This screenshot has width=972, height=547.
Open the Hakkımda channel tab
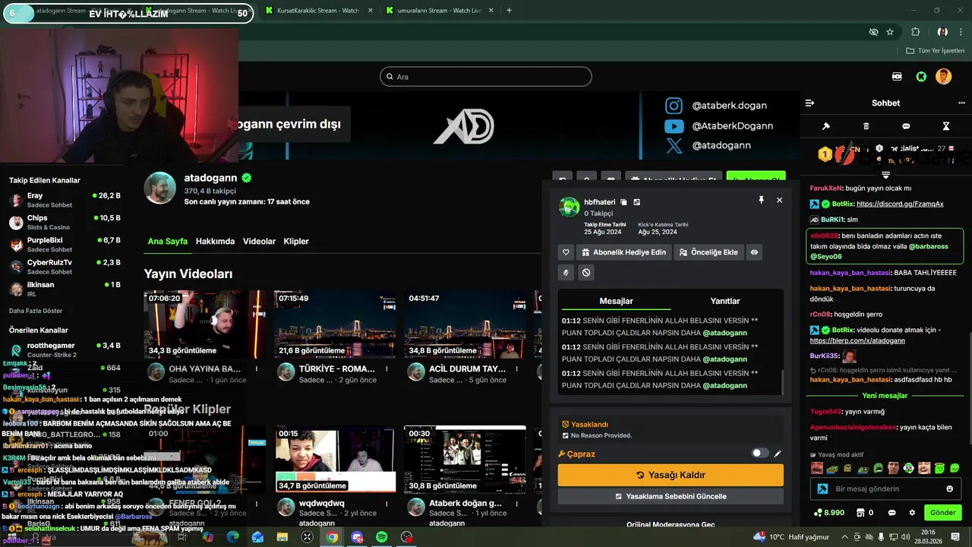point(215,241)
